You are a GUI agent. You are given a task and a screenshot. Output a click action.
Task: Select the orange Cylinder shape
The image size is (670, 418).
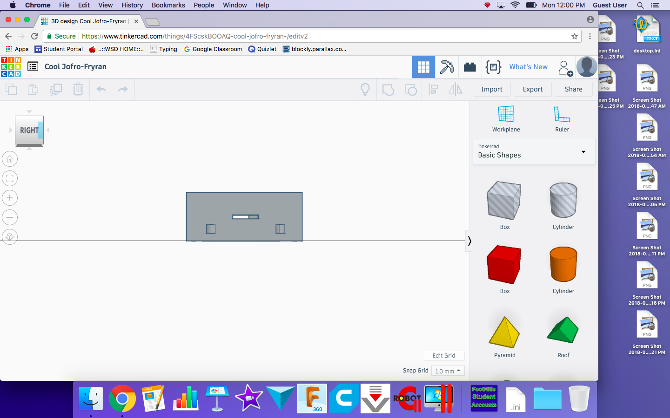(563, 265)
